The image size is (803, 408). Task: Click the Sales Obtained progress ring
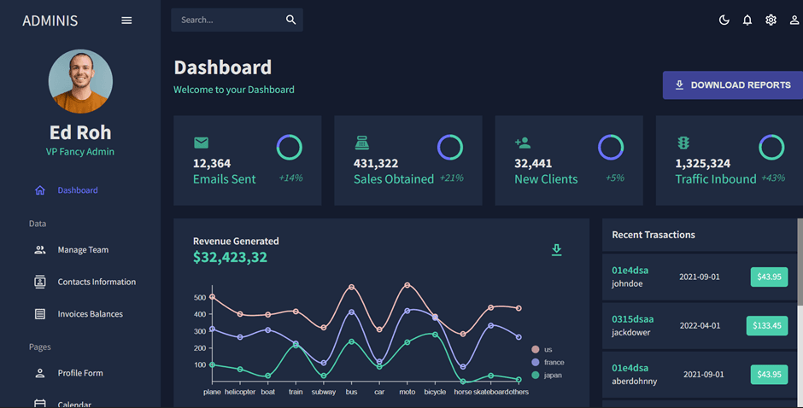pos(450,148)
